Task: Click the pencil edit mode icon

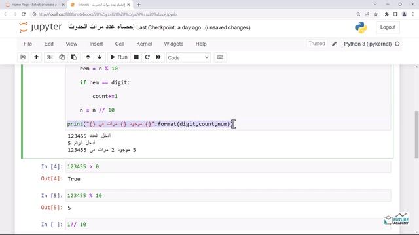Action: point(335,44)
